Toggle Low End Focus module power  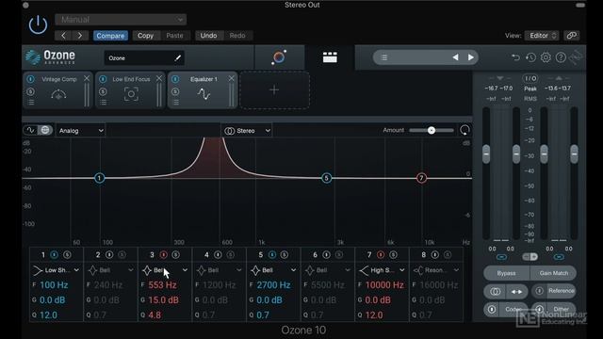[103, 79]
